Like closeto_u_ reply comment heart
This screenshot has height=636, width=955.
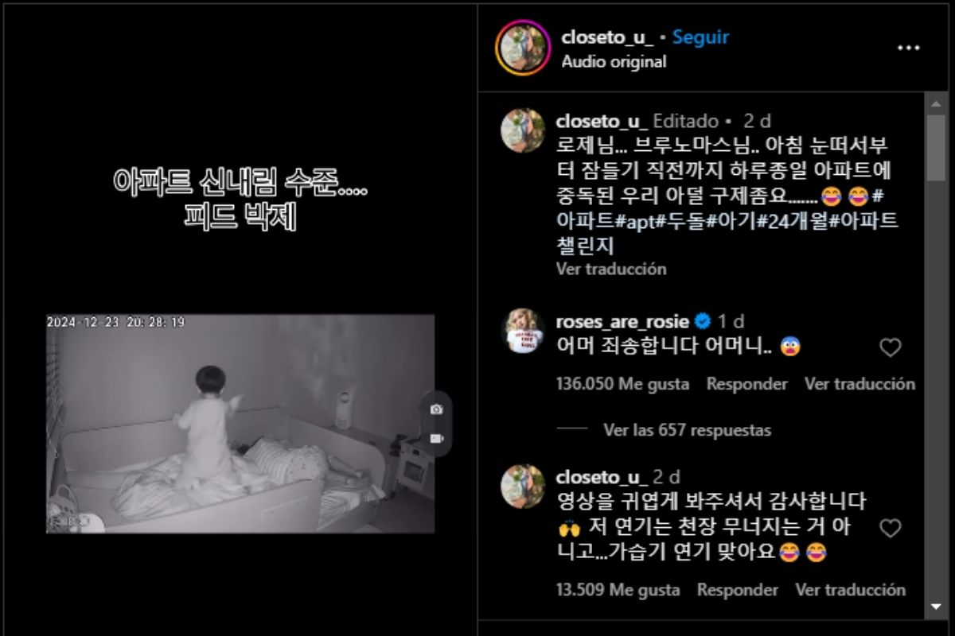point(891,529)
